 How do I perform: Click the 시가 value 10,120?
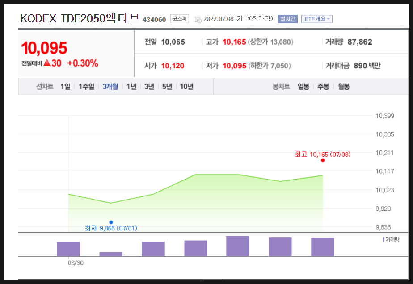coord(173,66)
